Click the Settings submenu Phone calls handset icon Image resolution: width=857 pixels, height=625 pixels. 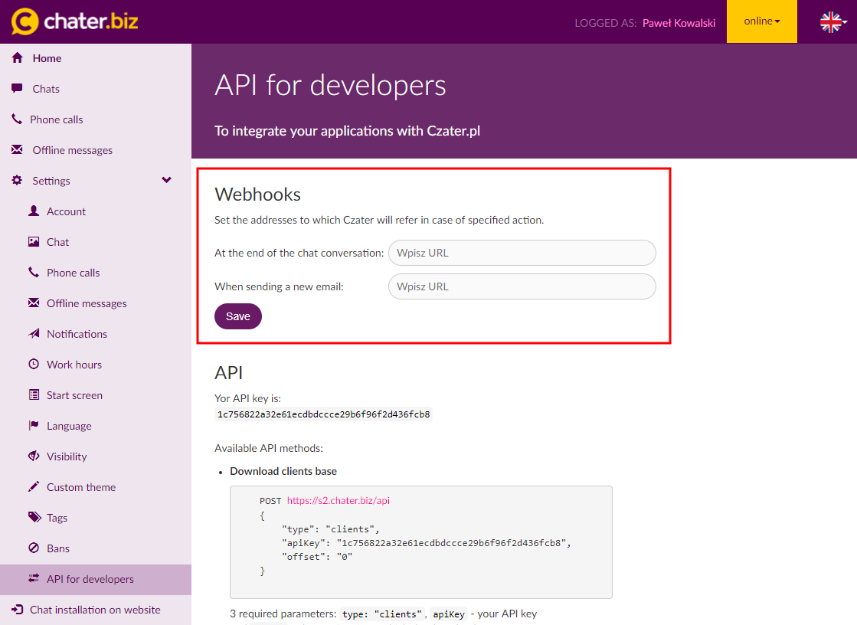(34, 272)
